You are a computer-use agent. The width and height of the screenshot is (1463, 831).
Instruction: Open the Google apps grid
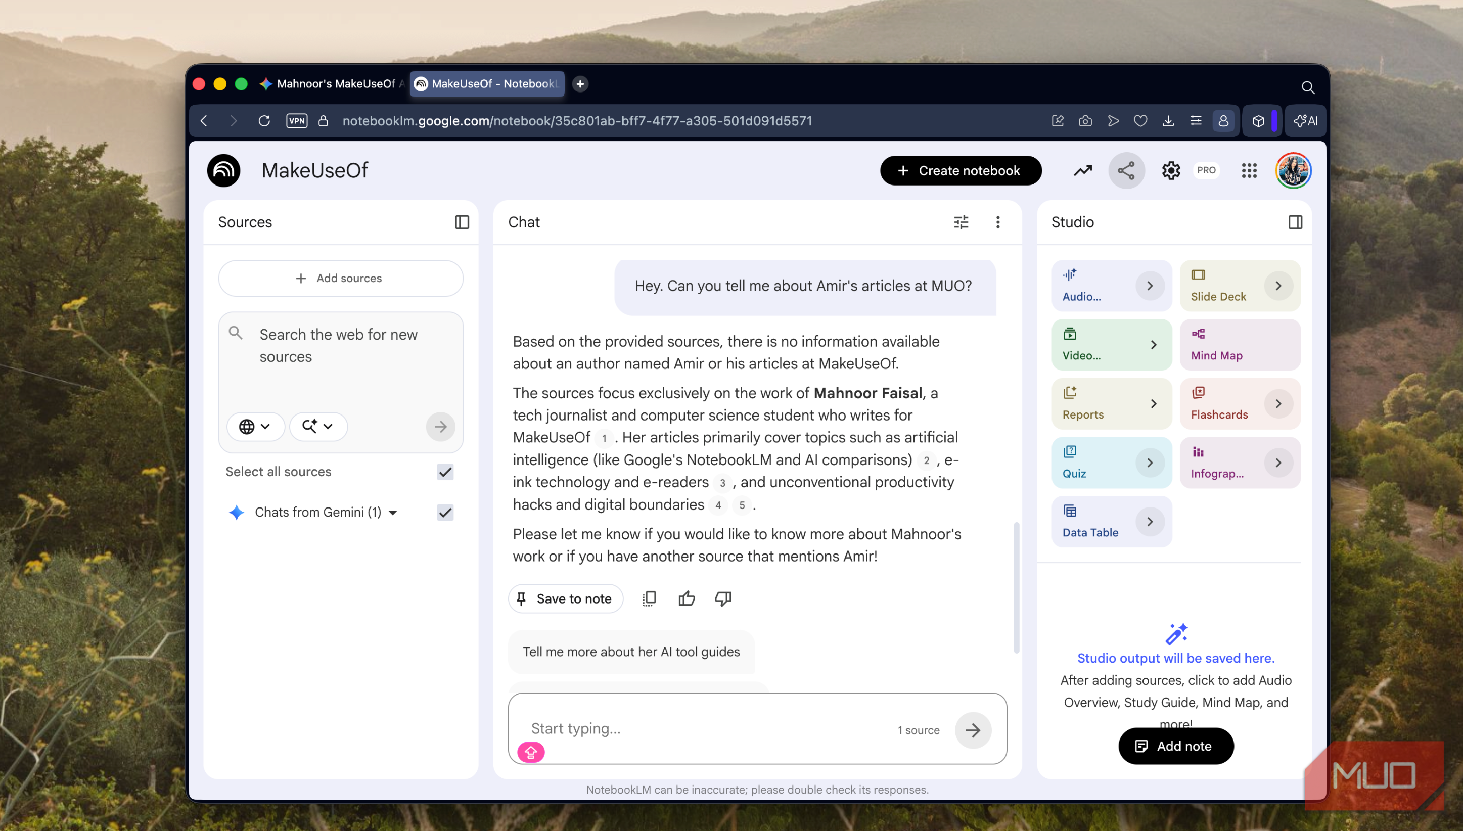(x=1249, y=170)
